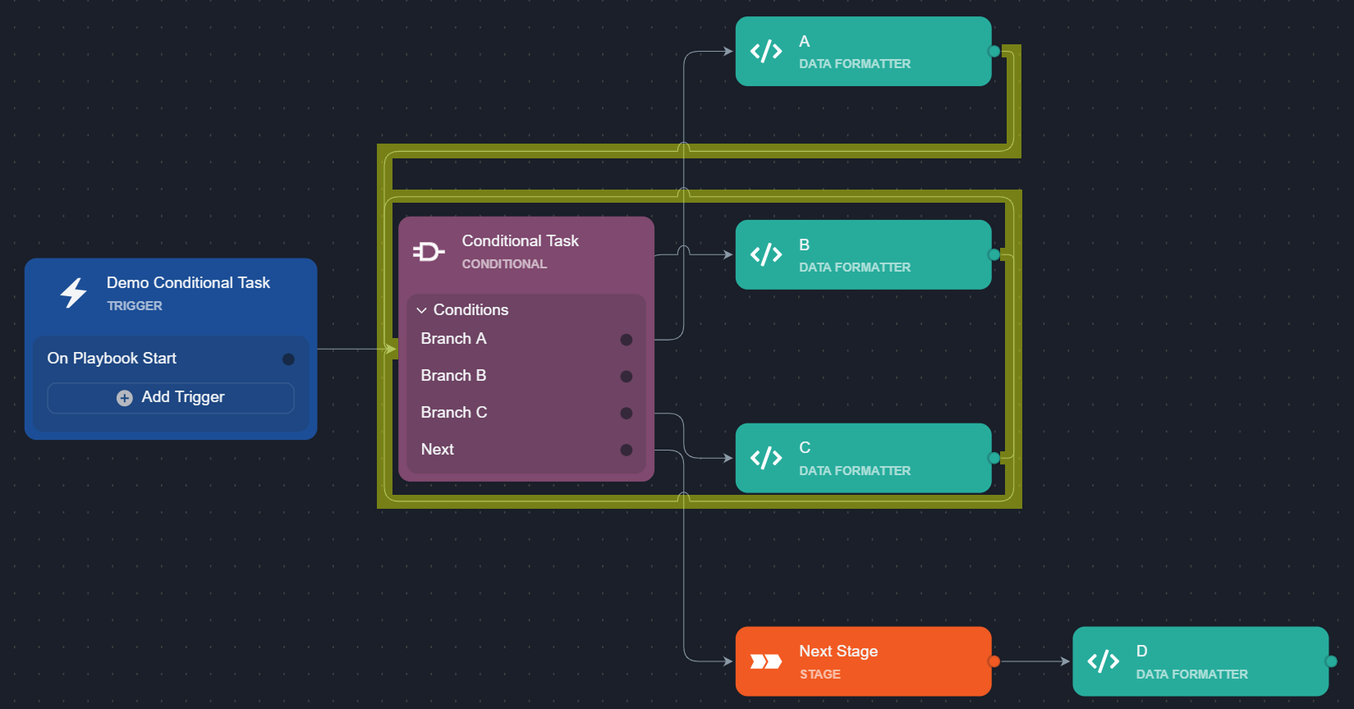Click the code icon on node D

[1103, 661]
